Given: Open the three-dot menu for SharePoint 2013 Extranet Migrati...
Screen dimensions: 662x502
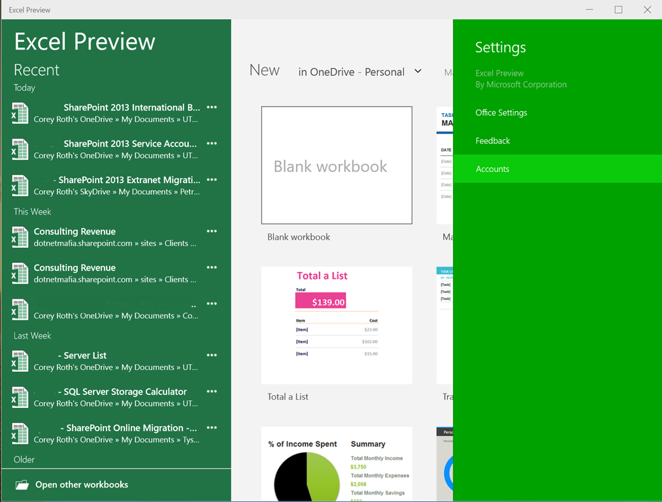Looking at the screenshot, I should pos(212,180).
